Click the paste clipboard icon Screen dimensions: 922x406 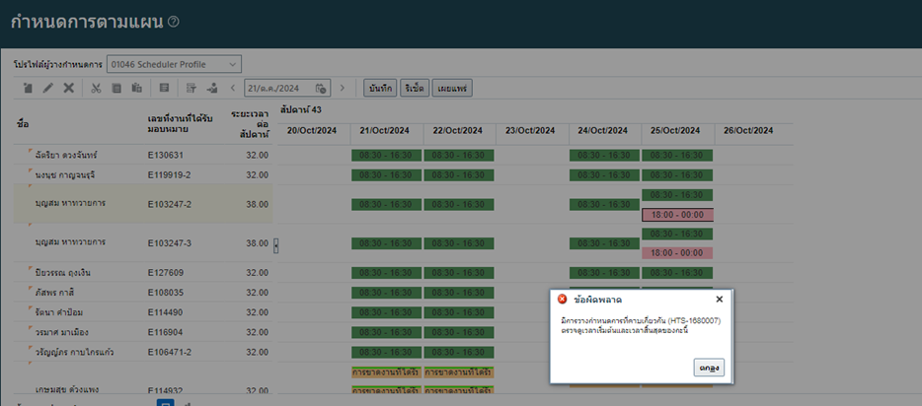pyautogui.click(x=136, y=89)
